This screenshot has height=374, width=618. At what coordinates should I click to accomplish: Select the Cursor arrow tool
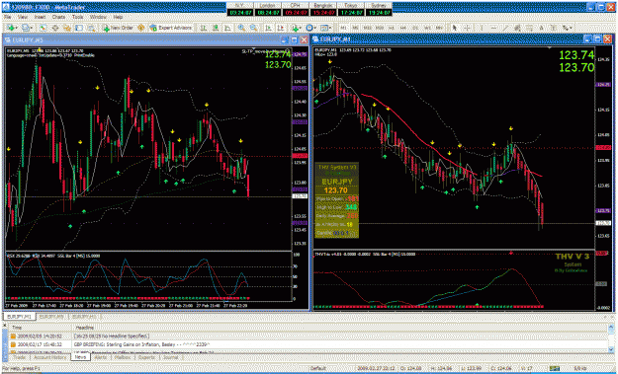[455, 28]
